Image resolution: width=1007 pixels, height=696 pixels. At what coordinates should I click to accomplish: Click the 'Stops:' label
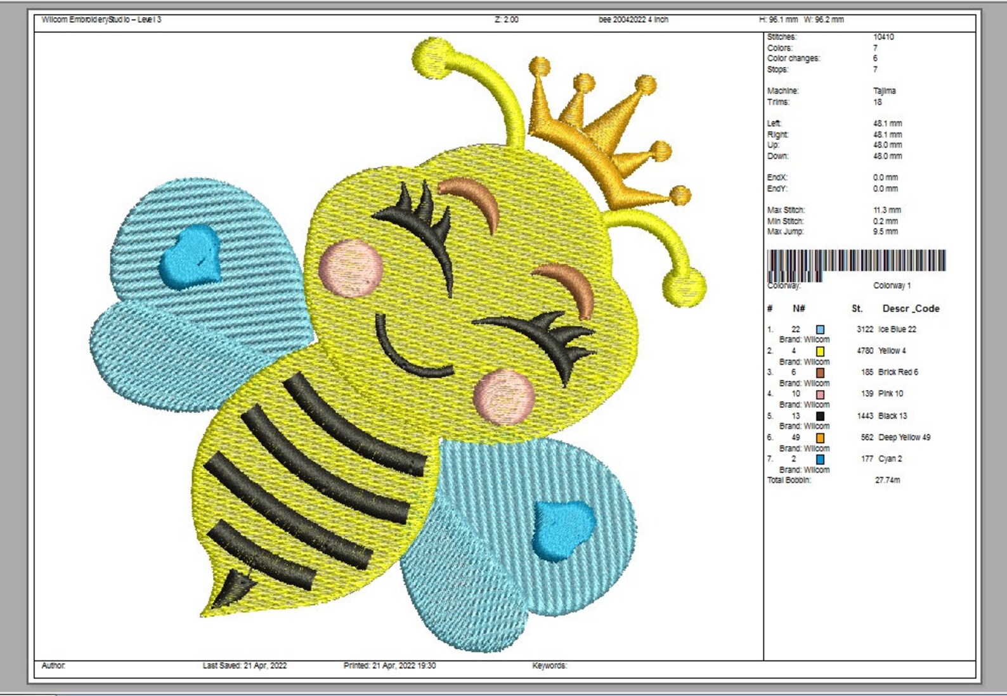pyautogui.click(x=778, y=70)
